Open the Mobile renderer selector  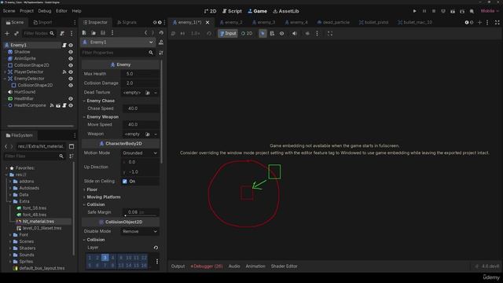click(x=490, y=11)
